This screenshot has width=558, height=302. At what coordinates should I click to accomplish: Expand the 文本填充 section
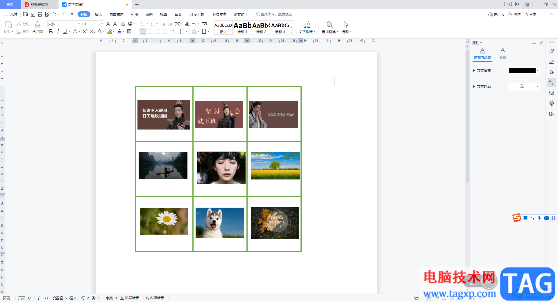tap(474, 70)
